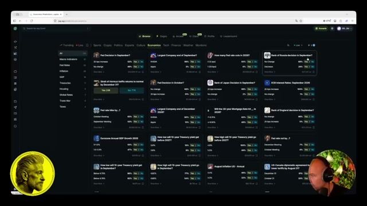Image resolution: width=367 pixels, height=206 pixels.
Task: Select Global Rates subcategory
Action: pyautogui.click(x=73, y=95)
